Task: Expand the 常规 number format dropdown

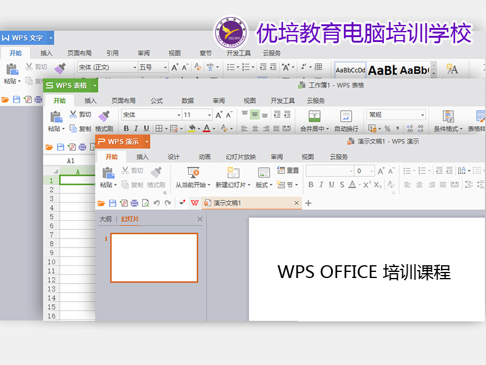Action: (422, 115)
